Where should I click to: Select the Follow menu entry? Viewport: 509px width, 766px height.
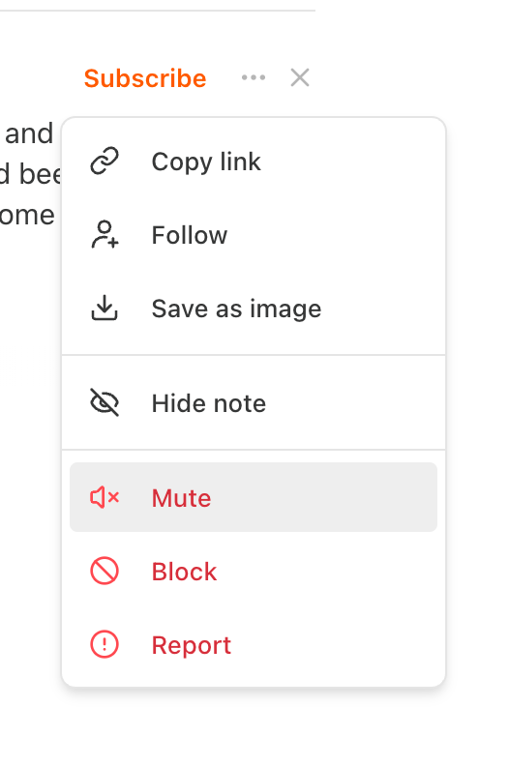tap(190, 235)
